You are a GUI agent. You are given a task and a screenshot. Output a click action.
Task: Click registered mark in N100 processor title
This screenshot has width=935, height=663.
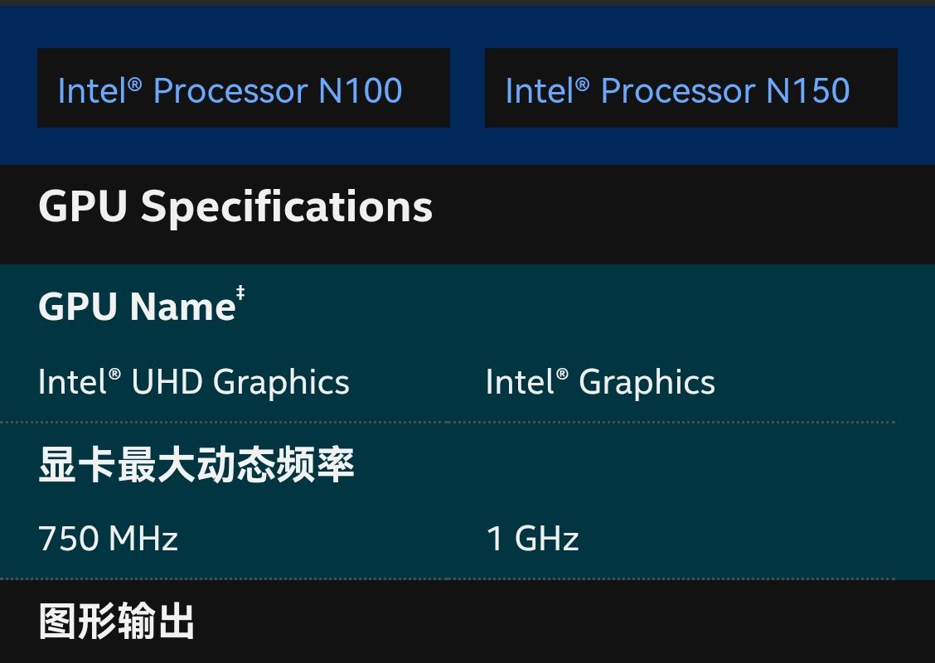[x=135, y=84]
